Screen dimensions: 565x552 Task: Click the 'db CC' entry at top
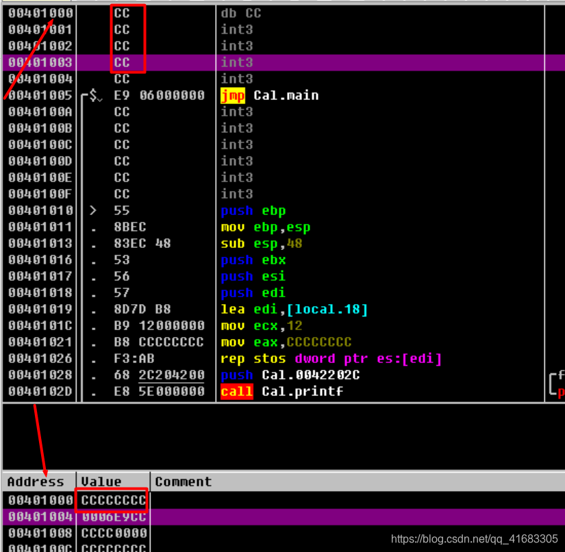(240, 13)
